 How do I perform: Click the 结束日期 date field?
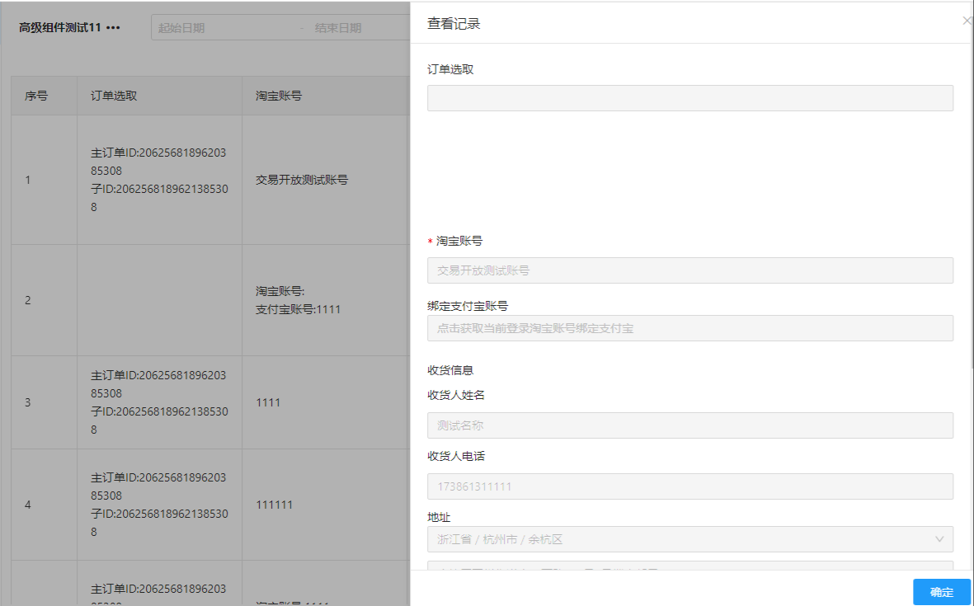click(355, 28)
